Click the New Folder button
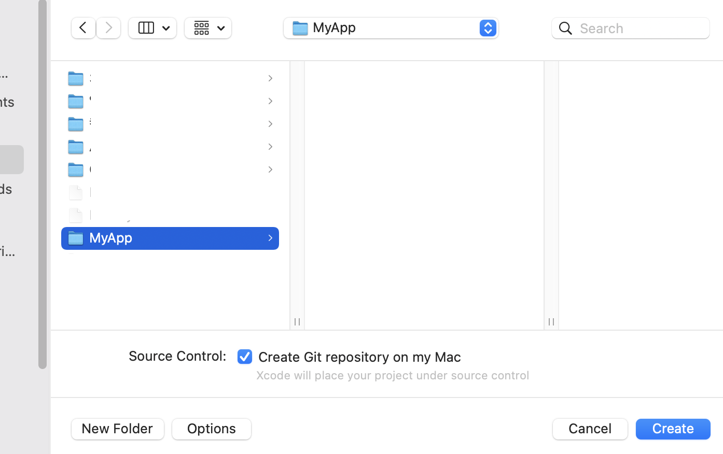Screen dimensions: 723x454 pos(118,429)
